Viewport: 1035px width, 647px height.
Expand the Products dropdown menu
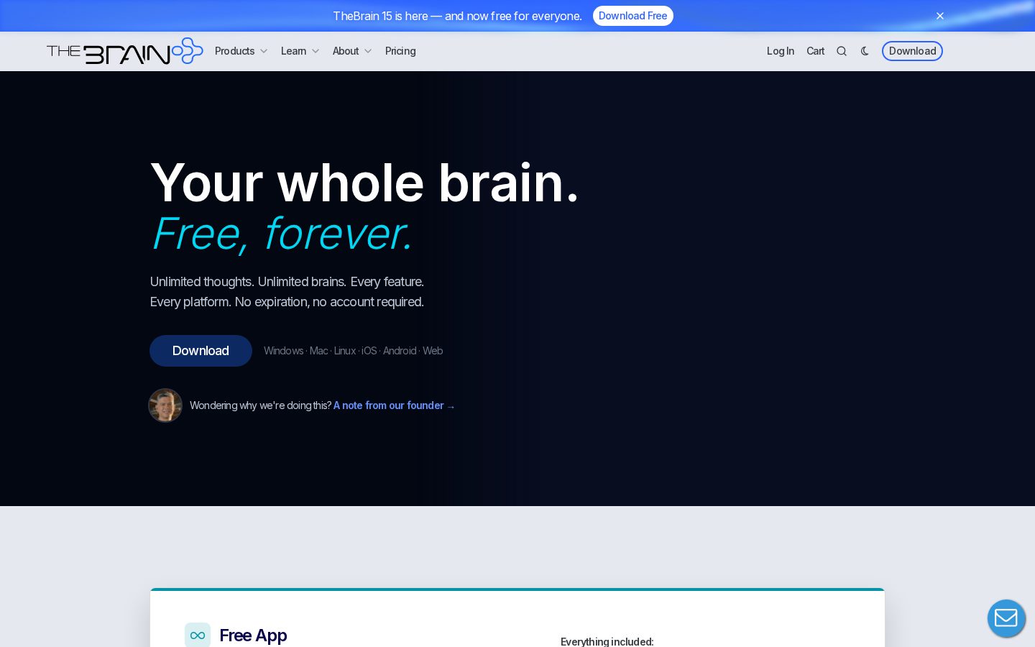(x=241, y=51)
